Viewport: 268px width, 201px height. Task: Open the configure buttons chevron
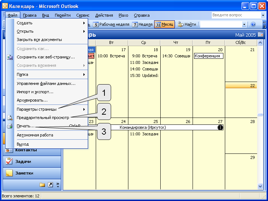click(x=58, y=185)
